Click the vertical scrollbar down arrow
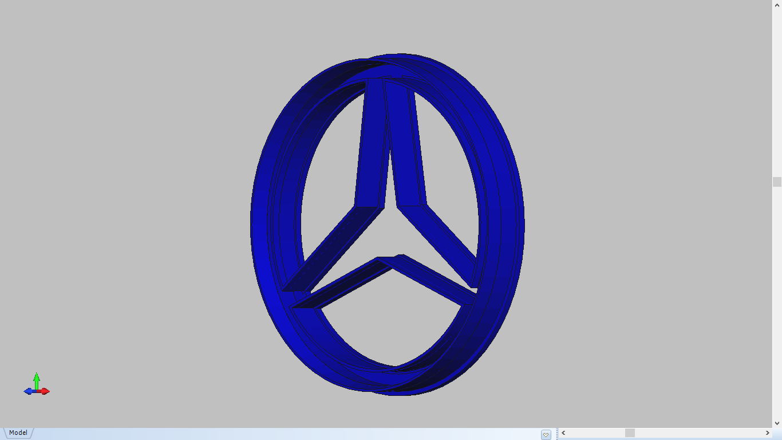The image size is (782, 440). (x=777, y=423)
